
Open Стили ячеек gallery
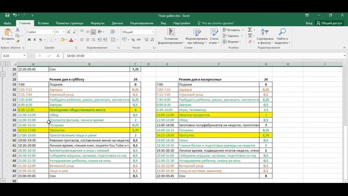214,36
